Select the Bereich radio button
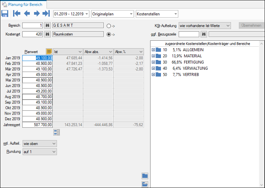 [109, 26]
